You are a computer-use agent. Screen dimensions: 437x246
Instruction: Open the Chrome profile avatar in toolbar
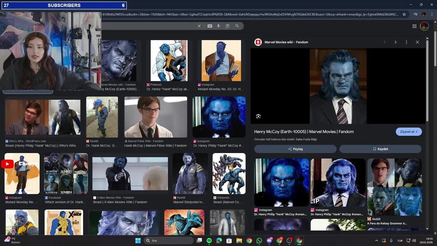click(x=424, y=14)
